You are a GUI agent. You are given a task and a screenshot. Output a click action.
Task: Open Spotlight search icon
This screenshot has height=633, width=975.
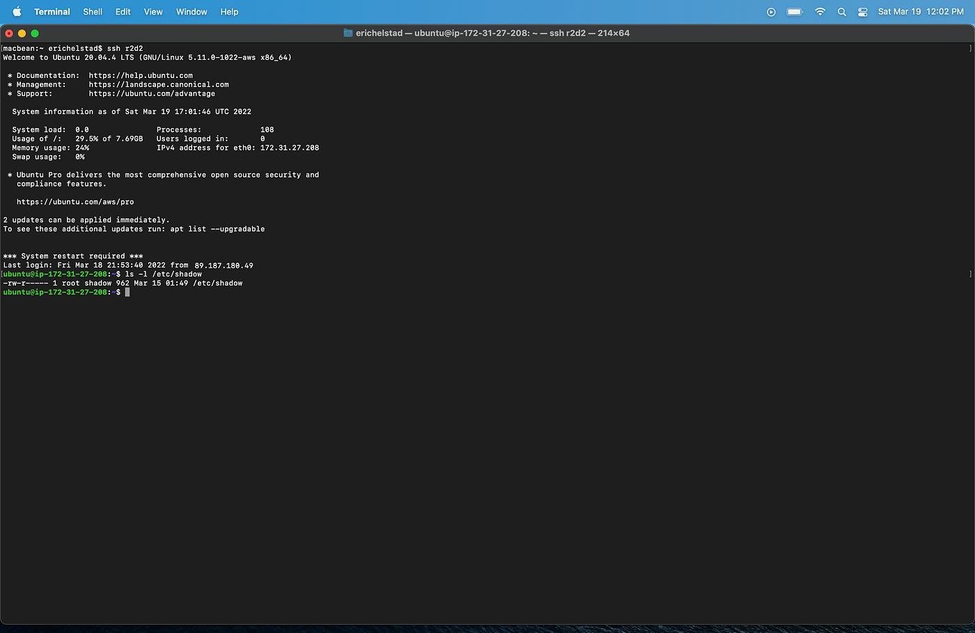tap(841, 12)
